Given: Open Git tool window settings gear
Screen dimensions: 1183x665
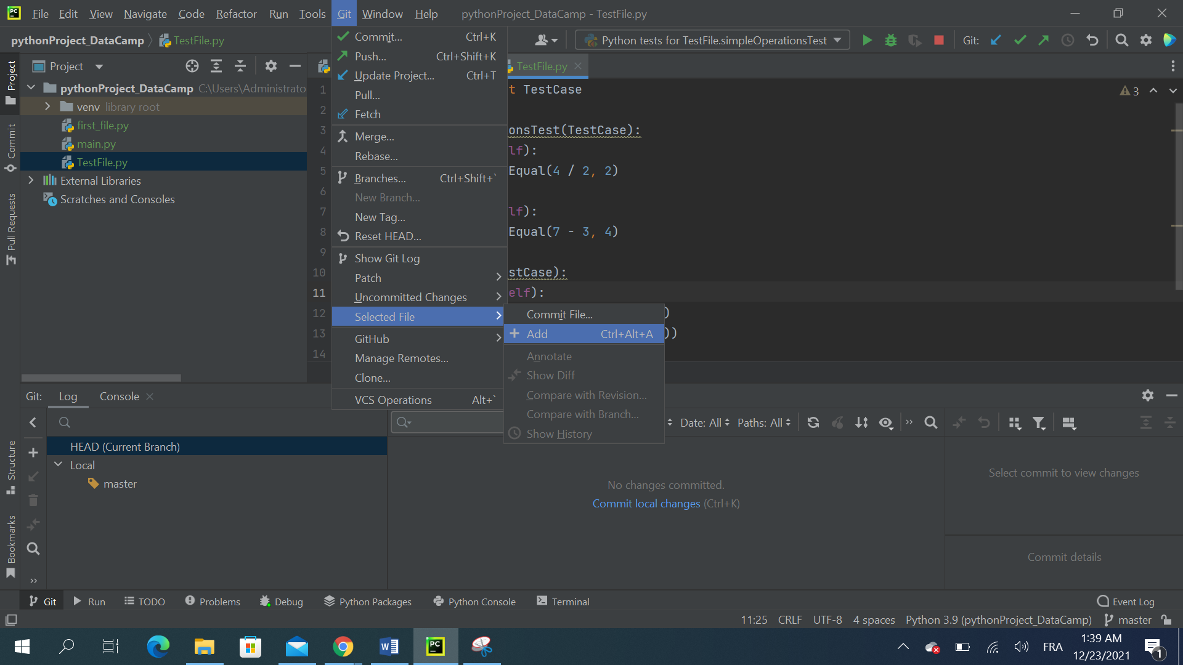Looking at the screenshot, I should 1147,395.
